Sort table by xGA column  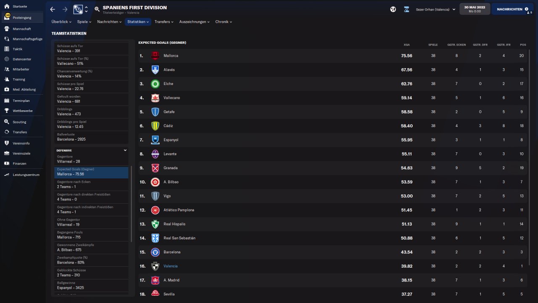pyautogui.click(x=406, y=45)
